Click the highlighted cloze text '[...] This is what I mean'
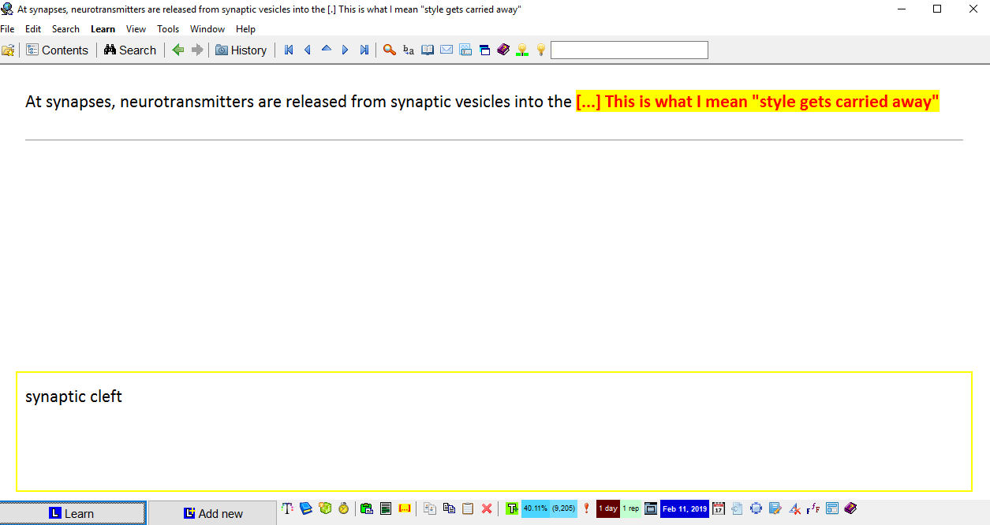 coord(663,102)
